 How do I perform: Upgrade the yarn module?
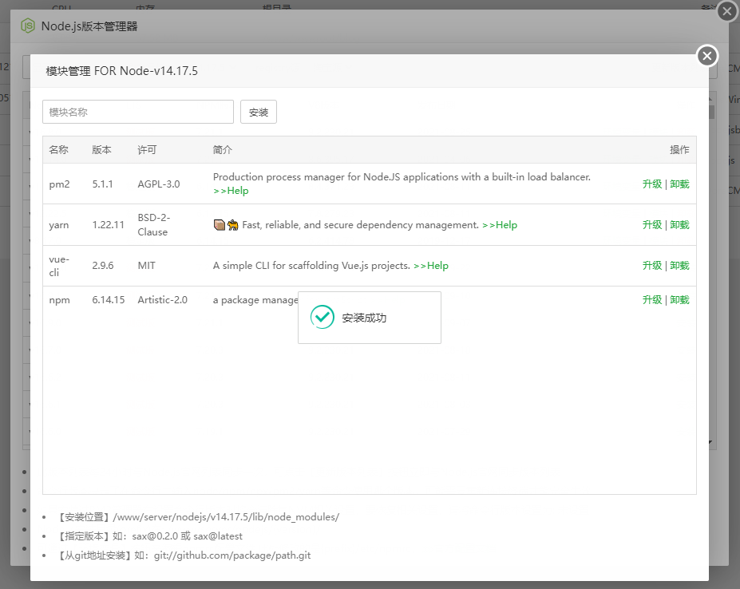pos(651,224)
